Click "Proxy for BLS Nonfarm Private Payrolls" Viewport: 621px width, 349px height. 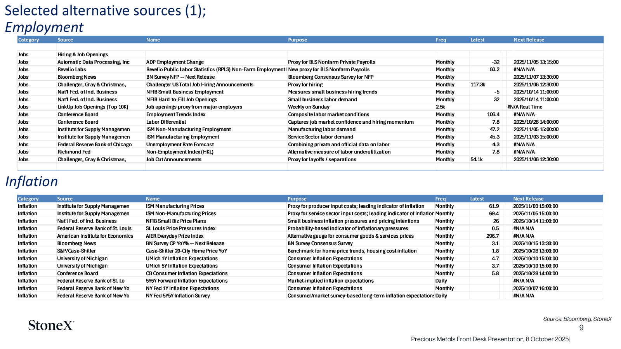coord(331,62)
